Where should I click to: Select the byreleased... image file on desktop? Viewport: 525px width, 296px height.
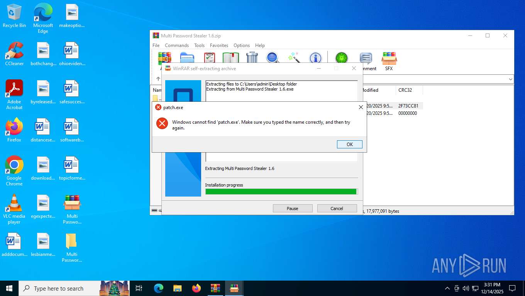click(43, 92)
